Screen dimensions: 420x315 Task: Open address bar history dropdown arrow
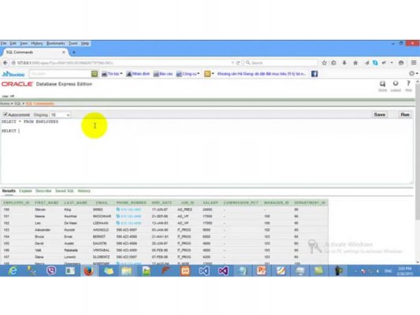tap(232, 63)
